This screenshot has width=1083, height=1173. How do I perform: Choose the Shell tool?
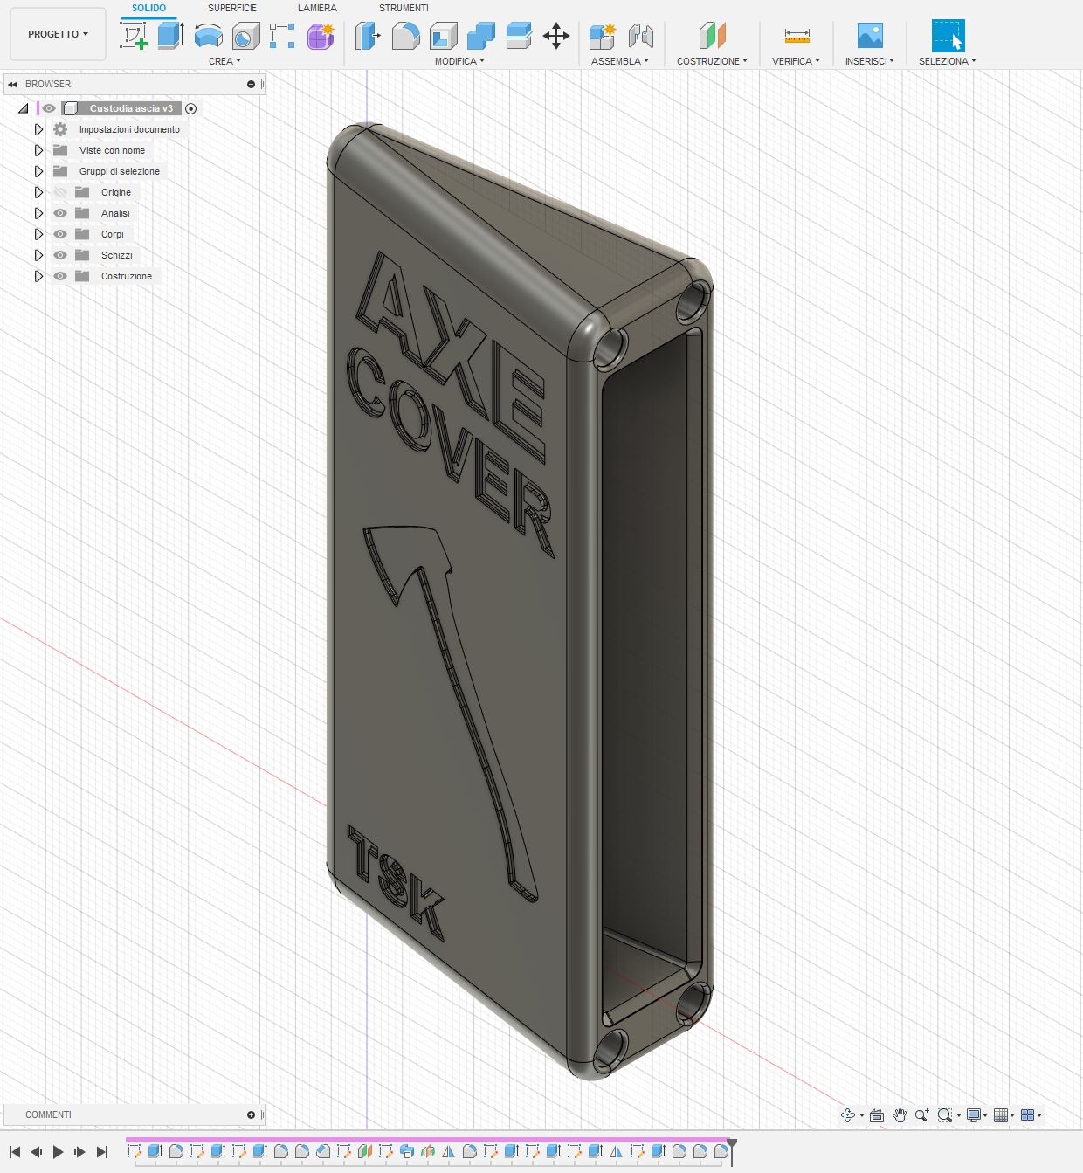[x=444, y=36]
